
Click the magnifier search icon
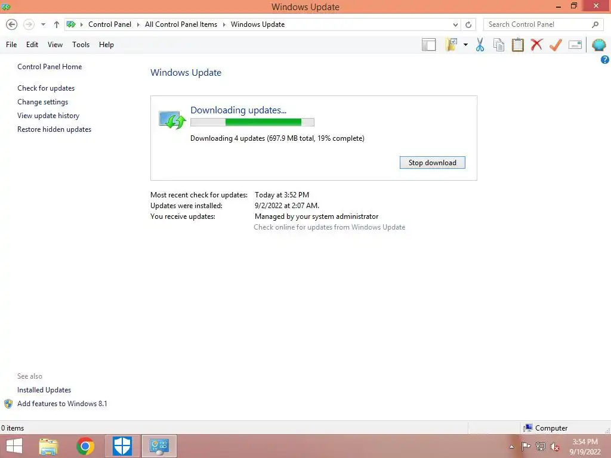point(595,24)
